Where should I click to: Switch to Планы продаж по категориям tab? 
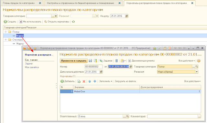(x=19, y=3)
